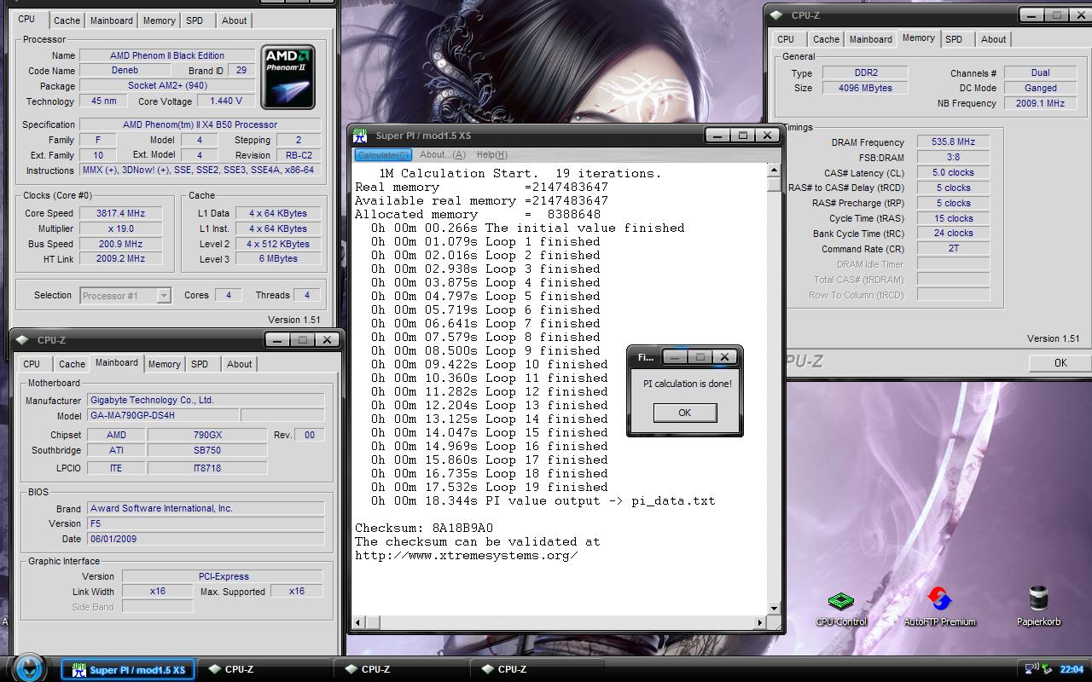Click Super PI vertical scrollbar up arrow
Viewport: 1092px width, 682px height.
(x=774, y=170)
